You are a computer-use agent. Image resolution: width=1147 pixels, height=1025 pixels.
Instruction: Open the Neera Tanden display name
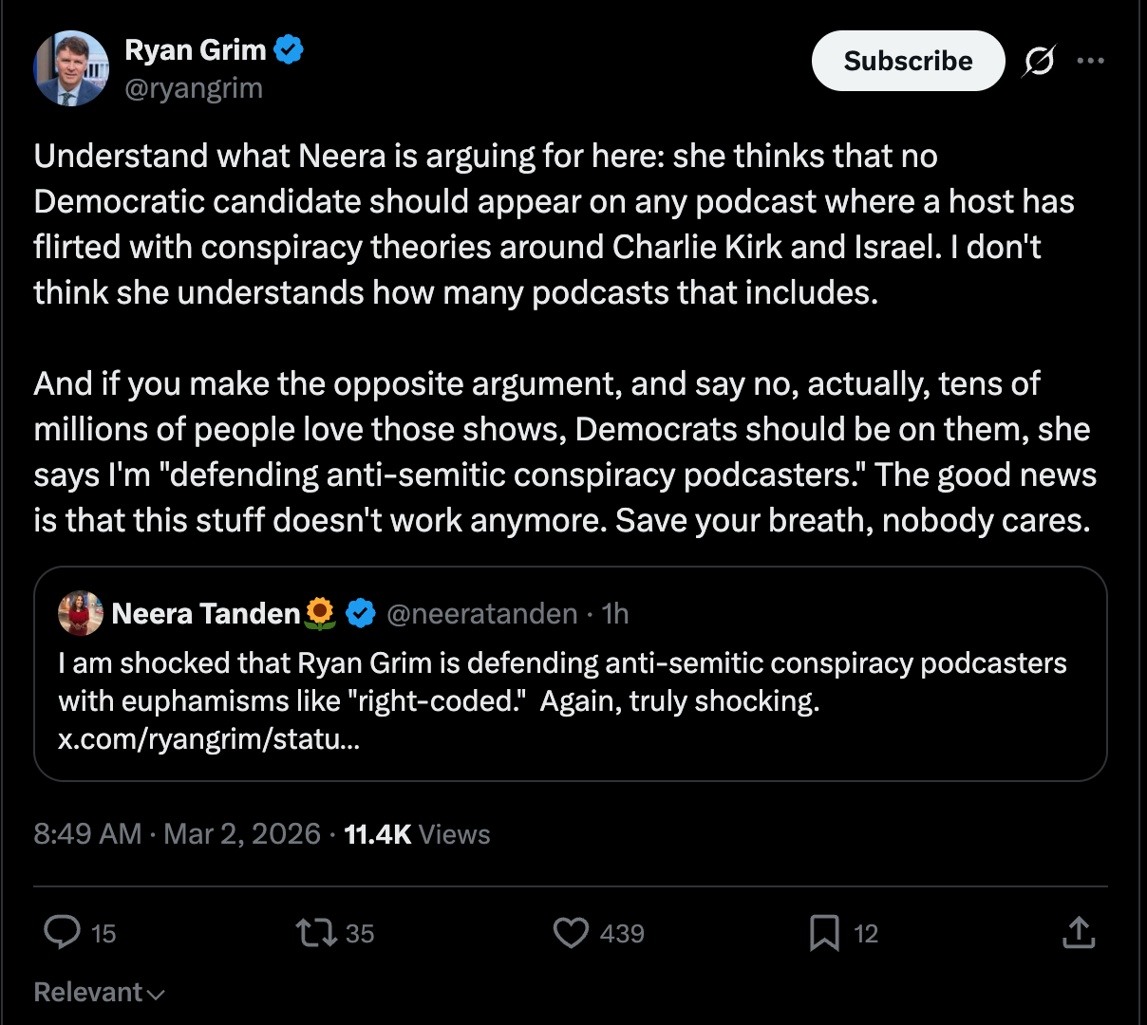click(206, 614)
